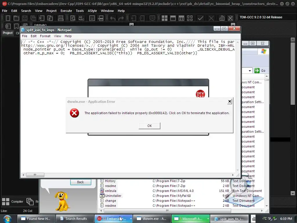Open the (globals) class dropdown arrow
The width and height of the screenshot is (297, 223).
[131, 24]
